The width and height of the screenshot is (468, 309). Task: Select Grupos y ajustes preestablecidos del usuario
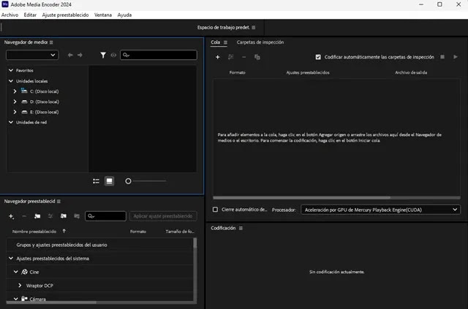tap(61, 245)
